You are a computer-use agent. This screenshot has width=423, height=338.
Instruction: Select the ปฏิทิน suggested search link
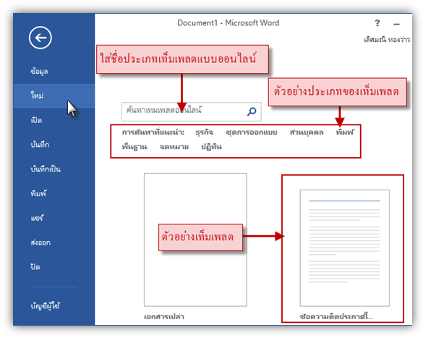pos(211,147)
